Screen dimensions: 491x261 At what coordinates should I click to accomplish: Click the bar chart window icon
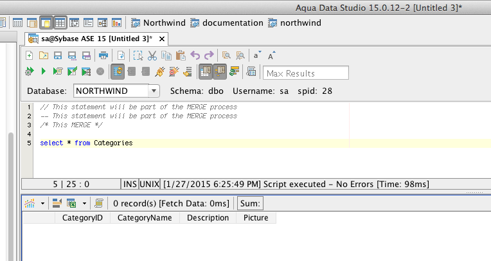[116, 22]
